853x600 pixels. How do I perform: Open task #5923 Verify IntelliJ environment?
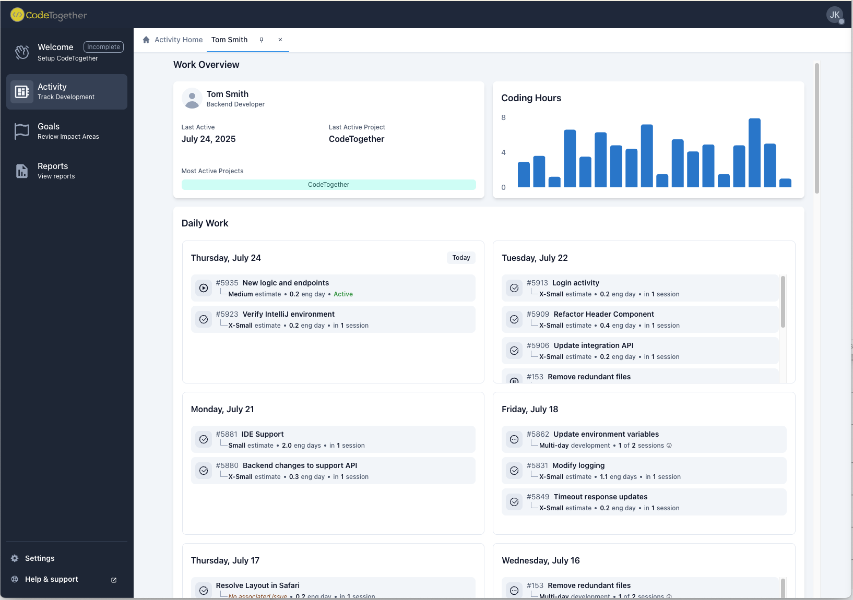[333, 319]
